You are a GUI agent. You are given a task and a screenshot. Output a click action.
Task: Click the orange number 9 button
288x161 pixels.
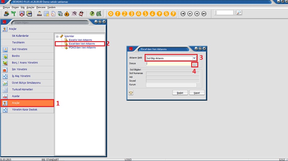click(173, 14)
